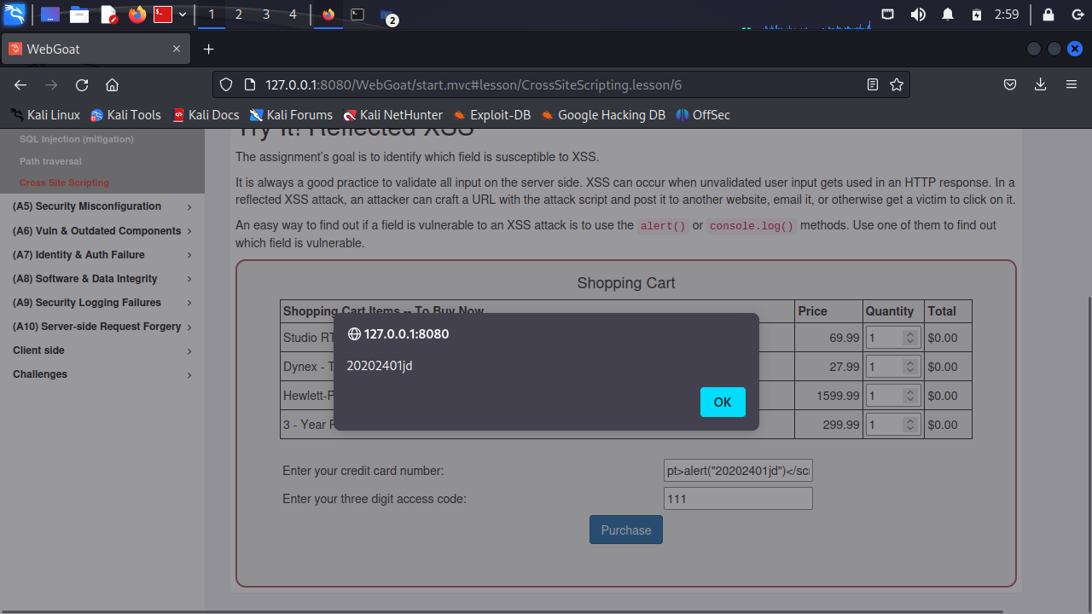Click the 2:59 clock
The width and height of the screenshot is (1092, 614).
[1007, 14]
